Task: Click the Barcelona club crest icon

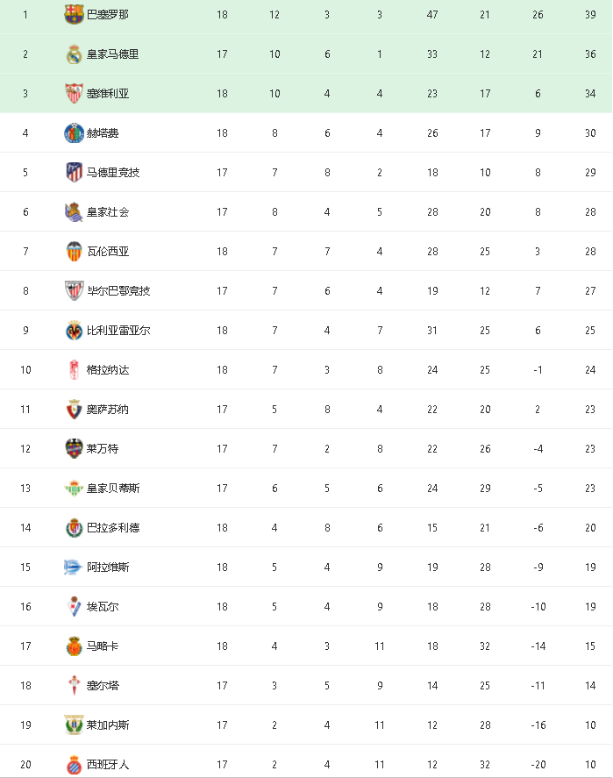Action: click(x=74, y=14)
